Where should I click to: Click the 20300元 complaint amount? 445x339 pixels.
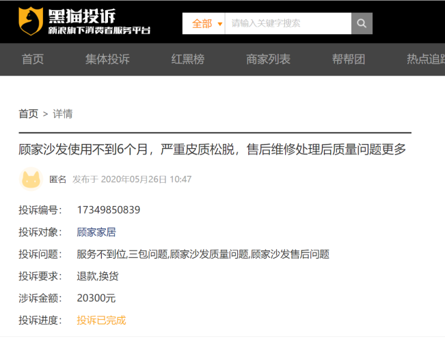click(x=96, y=298)
